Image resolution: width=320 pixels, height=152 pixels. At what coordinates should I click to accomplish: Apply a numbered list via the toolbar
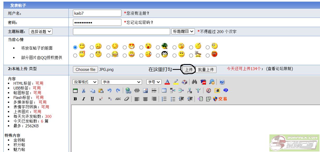coord(164,99)
